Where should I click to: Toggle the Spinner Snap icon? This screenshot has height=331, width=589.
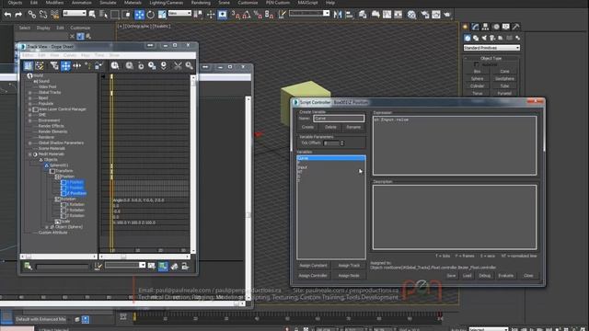(x=269, y=15)
